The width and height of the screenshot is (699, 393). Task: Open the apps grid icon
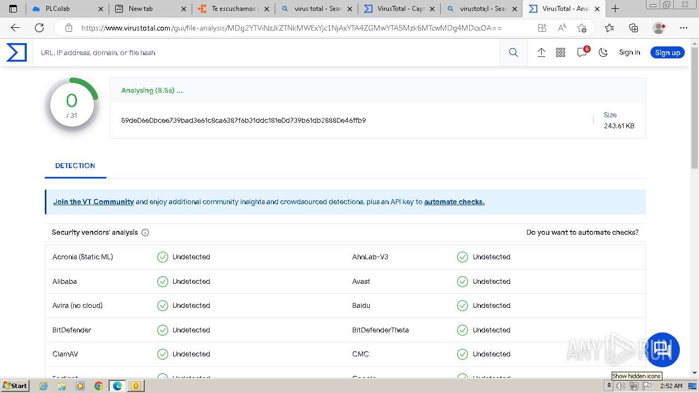[560, 52]
